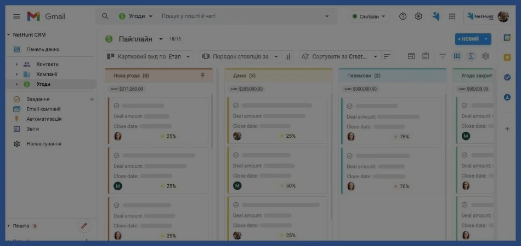Viewport: 521px width, 246px height.
Task: Click the bar chart icon beside column order
Action: click(x=288, y=57)
